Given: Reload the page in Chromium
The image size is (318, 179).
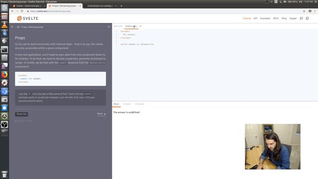Looking at the screenshot, I should point(22,11).
